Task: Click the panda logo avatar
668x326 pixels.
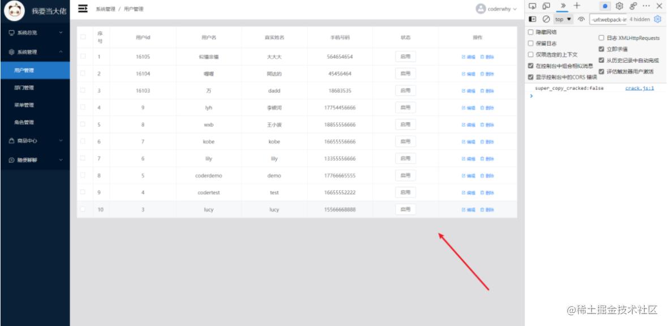Action: (12, 11)
